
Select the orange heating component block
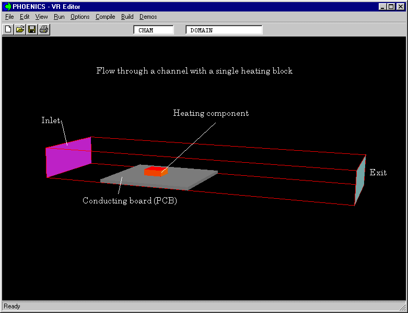point(155,172)
